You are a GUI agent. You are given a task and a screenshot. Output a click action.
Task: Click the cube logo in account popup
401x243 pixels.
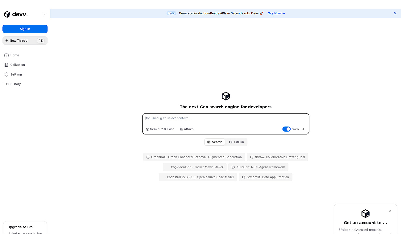366,213
